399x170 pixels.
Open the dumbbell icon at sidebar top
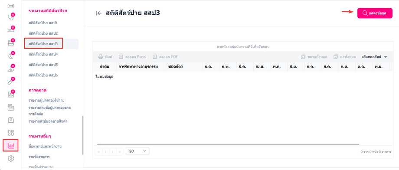coord(11,6)
